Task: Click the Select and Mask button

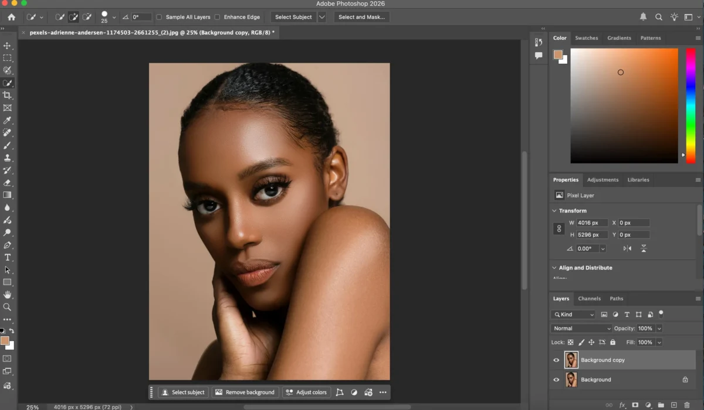Action: coord(361,17)
